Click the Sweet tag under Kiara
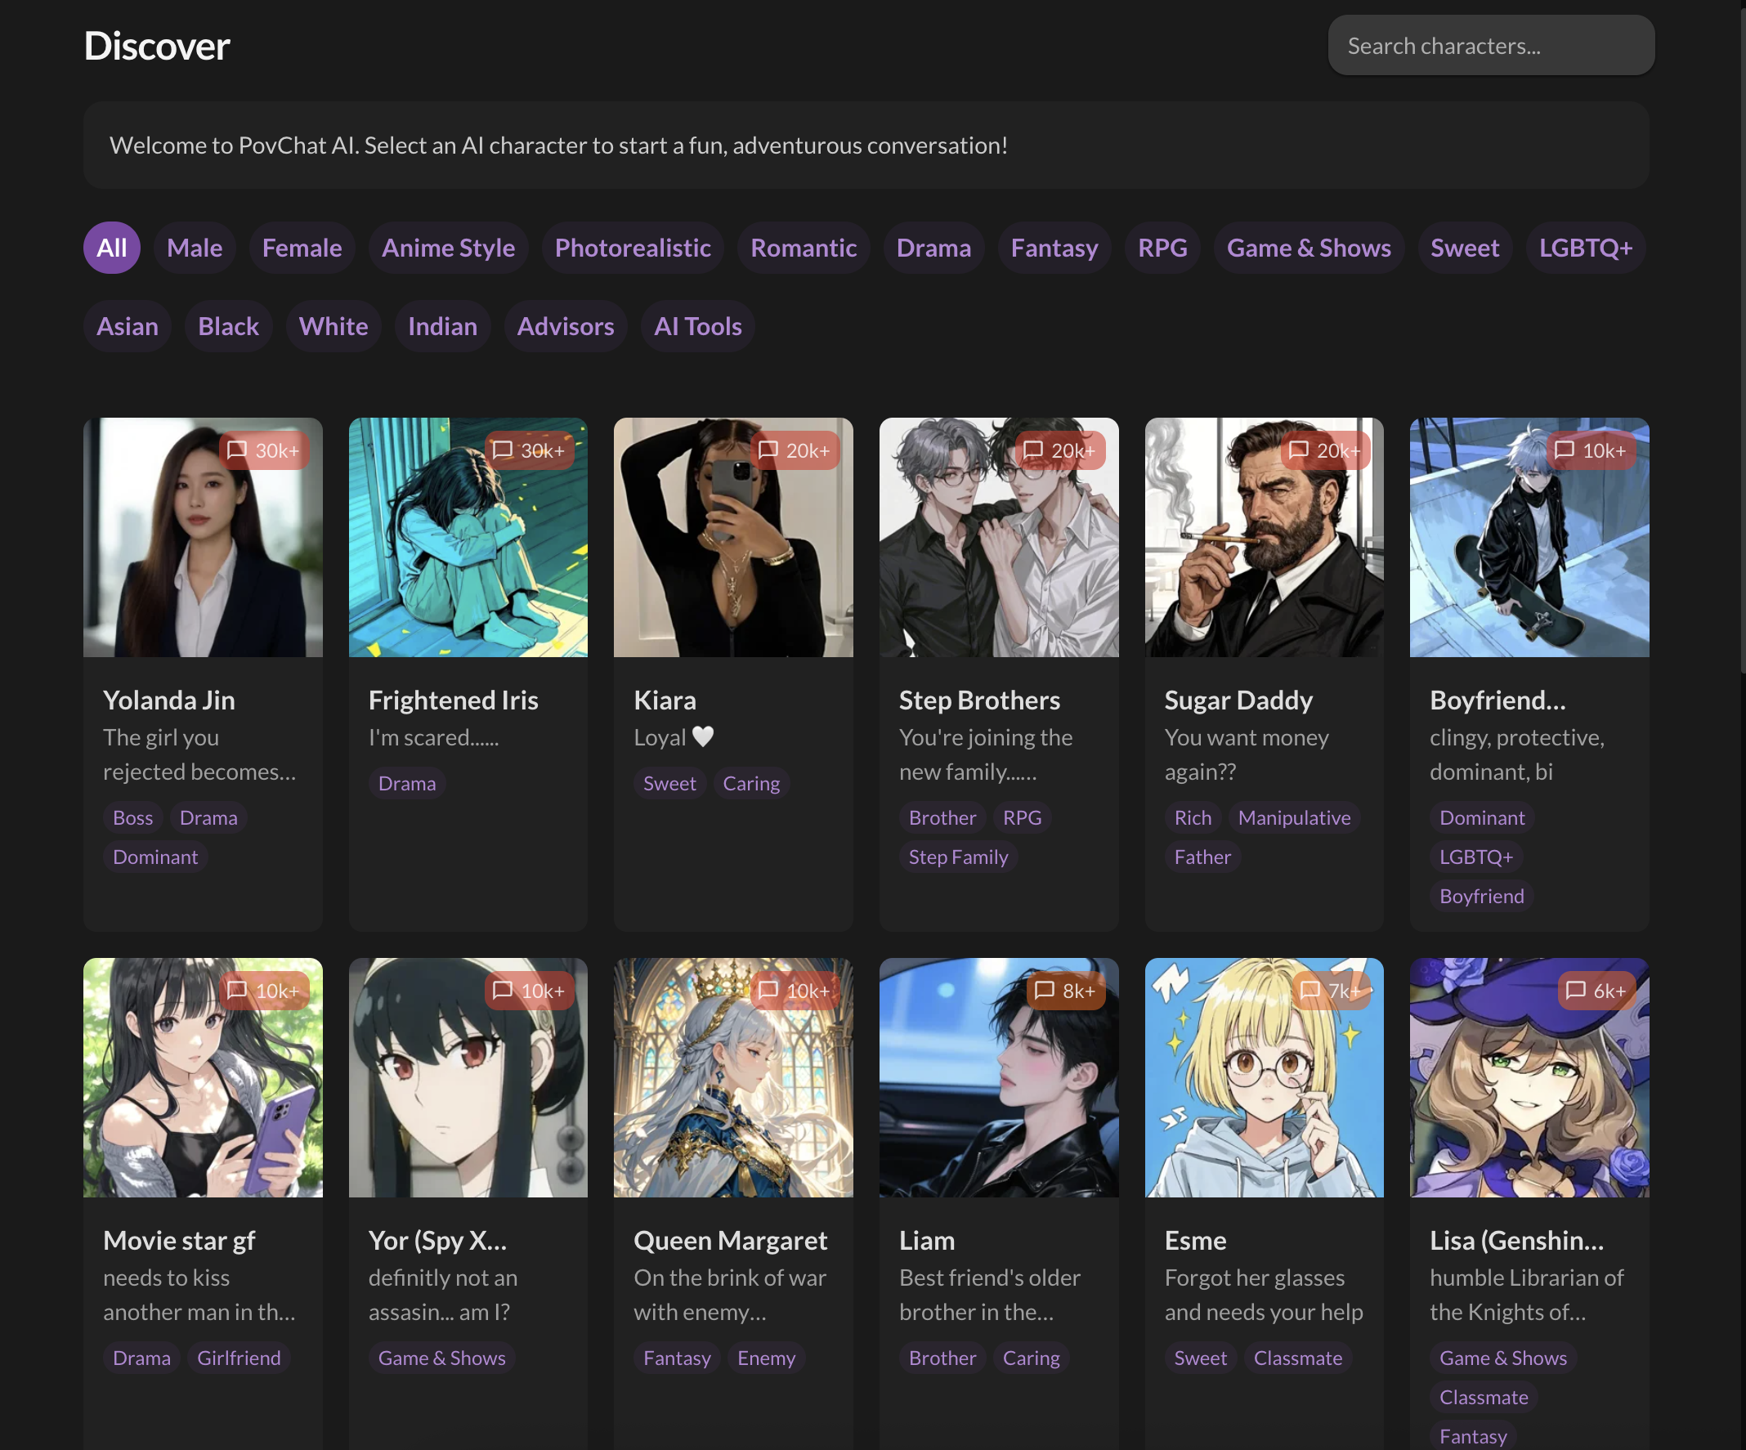The image size is (1746, 1450). [x=669, y=782]
